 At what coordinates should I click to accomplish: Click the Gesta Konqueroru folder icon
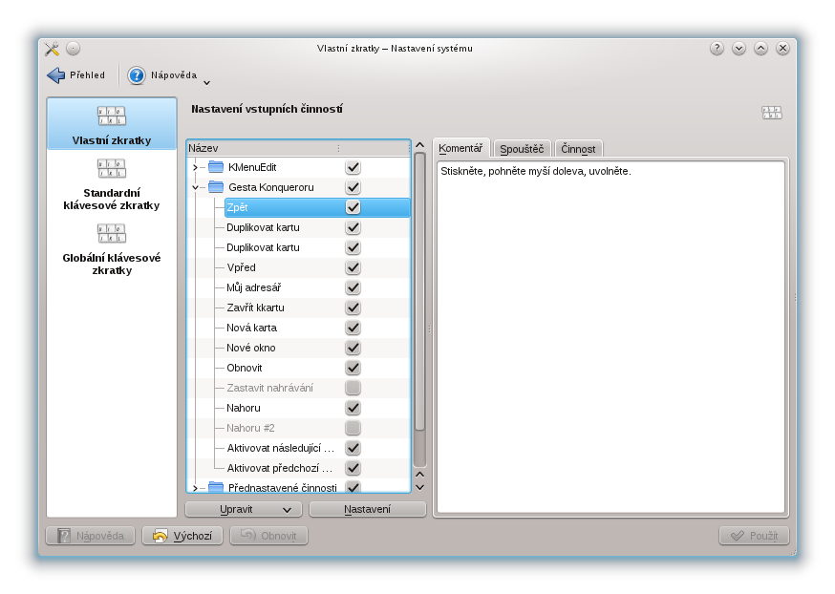click(216, 187)
